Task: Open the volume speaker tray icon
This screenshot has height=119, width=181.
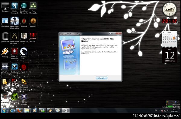Action: [x=168, y=111]
